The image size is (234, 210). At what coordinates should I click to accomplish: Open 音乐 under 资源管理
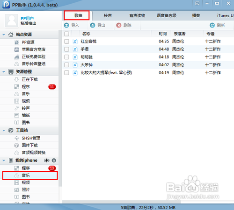(x=29, y=94)
